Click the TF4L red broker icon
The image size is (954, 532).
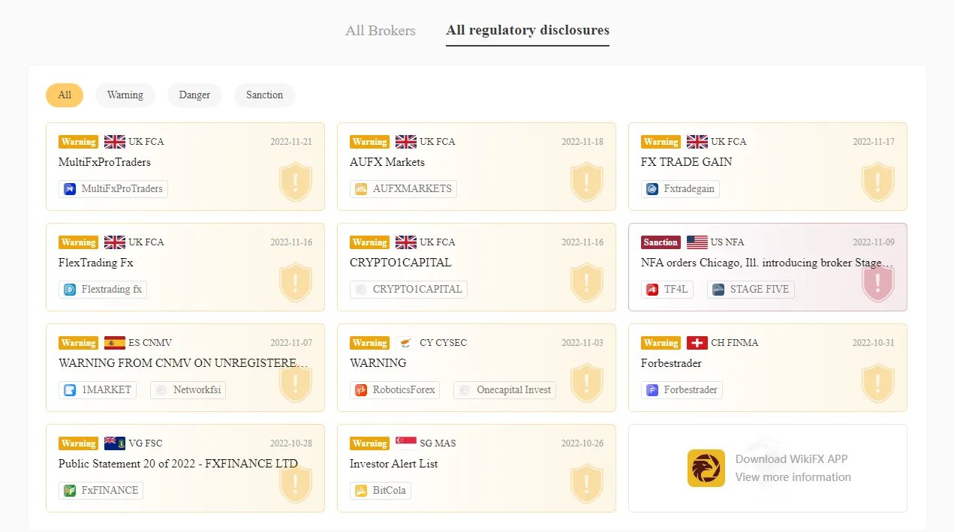[x=652, y=290]
